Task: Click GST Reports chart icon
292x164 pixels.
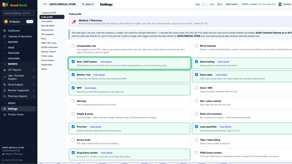Action: tap(5, 70)
